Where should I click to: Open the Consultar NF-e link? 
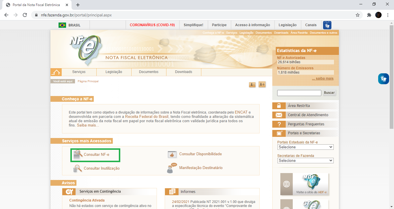(97, 155)
